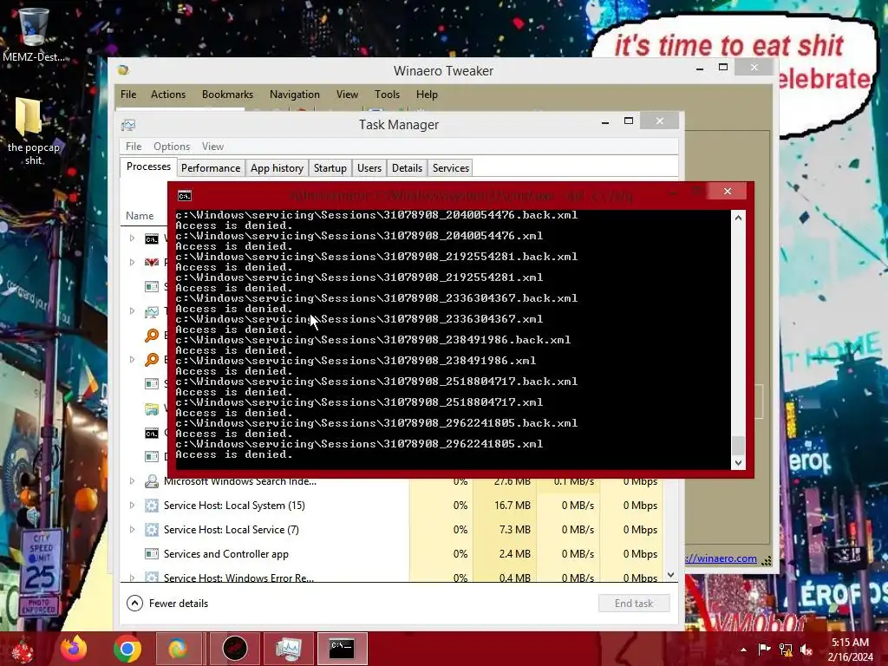Open Winaero Tweaker taskbar button
This screenshot has height=666, width=888.
[179, 649]
